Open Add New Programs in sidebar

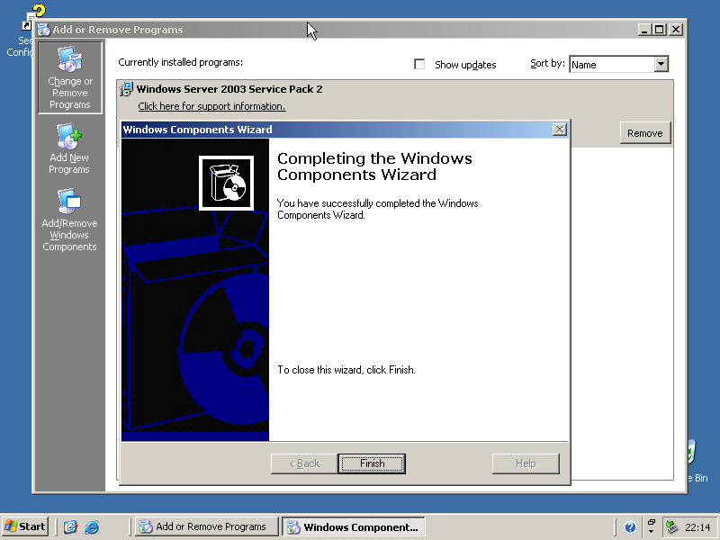click(x=69, y=148)
